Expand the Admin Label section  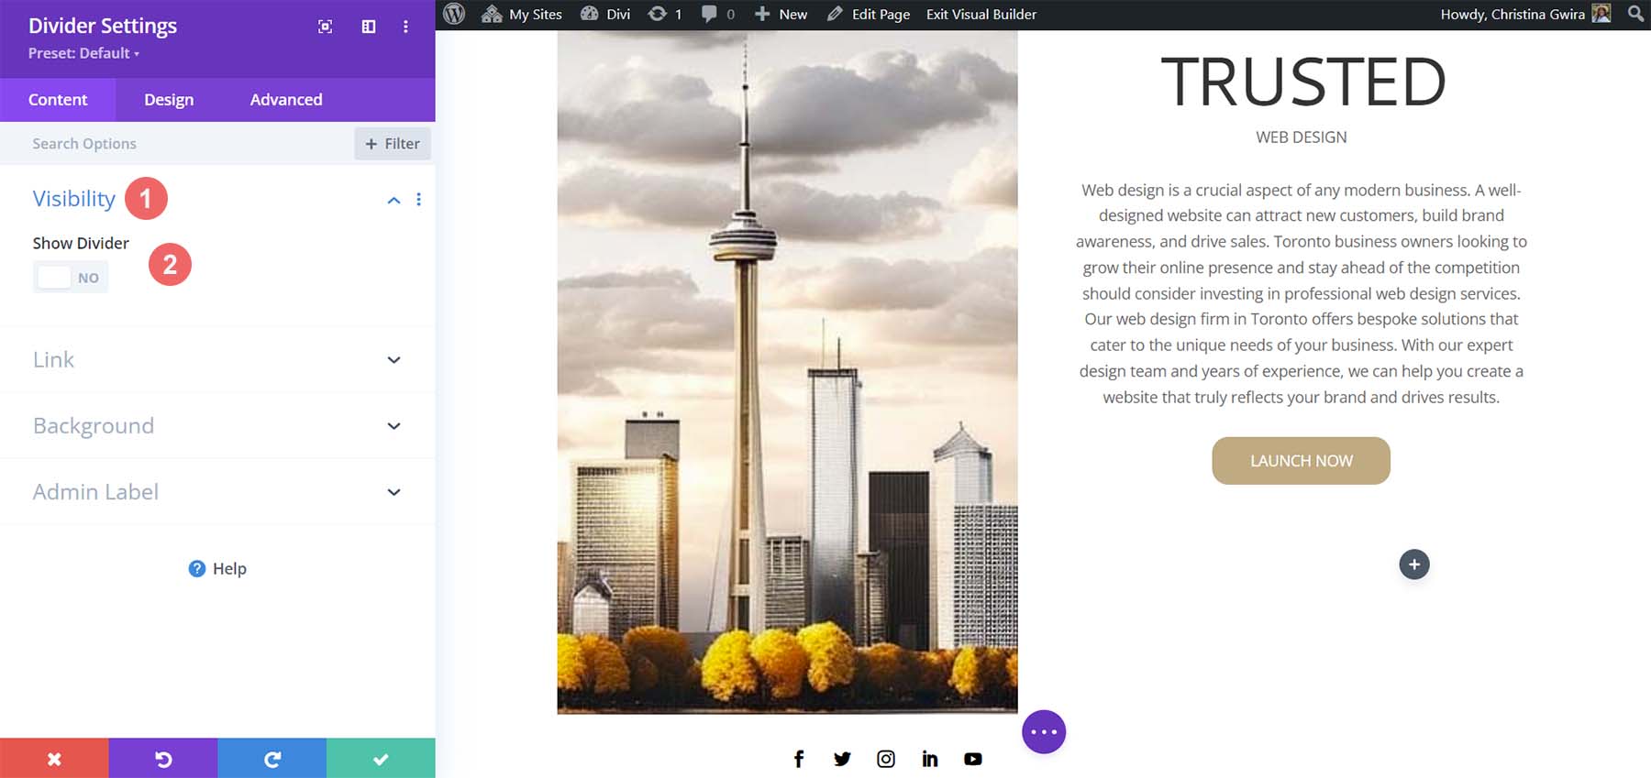coord(393,492)
